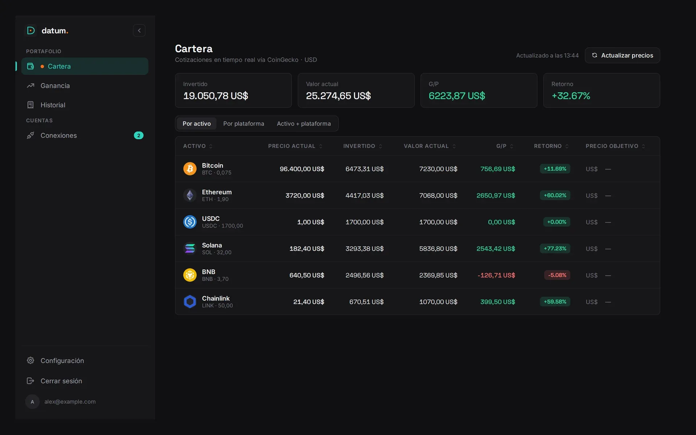This screenshot has width=696, height=435.
Task: Click the Bitcoin coin icon
Action: (190, 169)
